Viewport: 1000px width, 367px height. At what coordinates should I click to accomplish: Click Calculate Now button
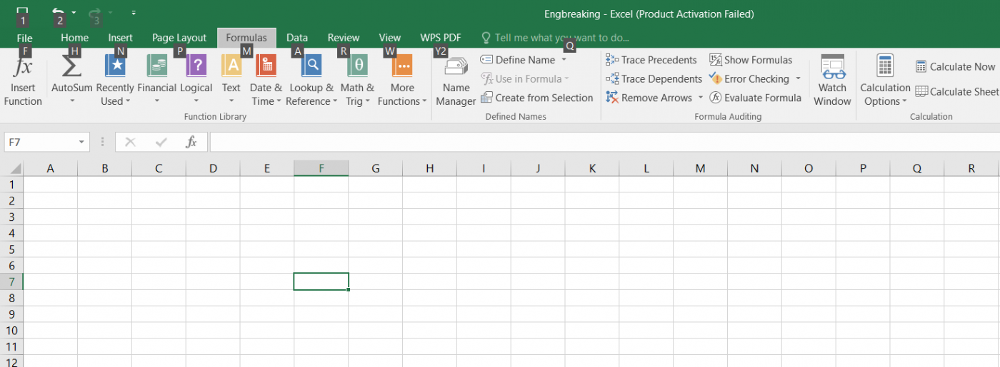pos(955,66)
